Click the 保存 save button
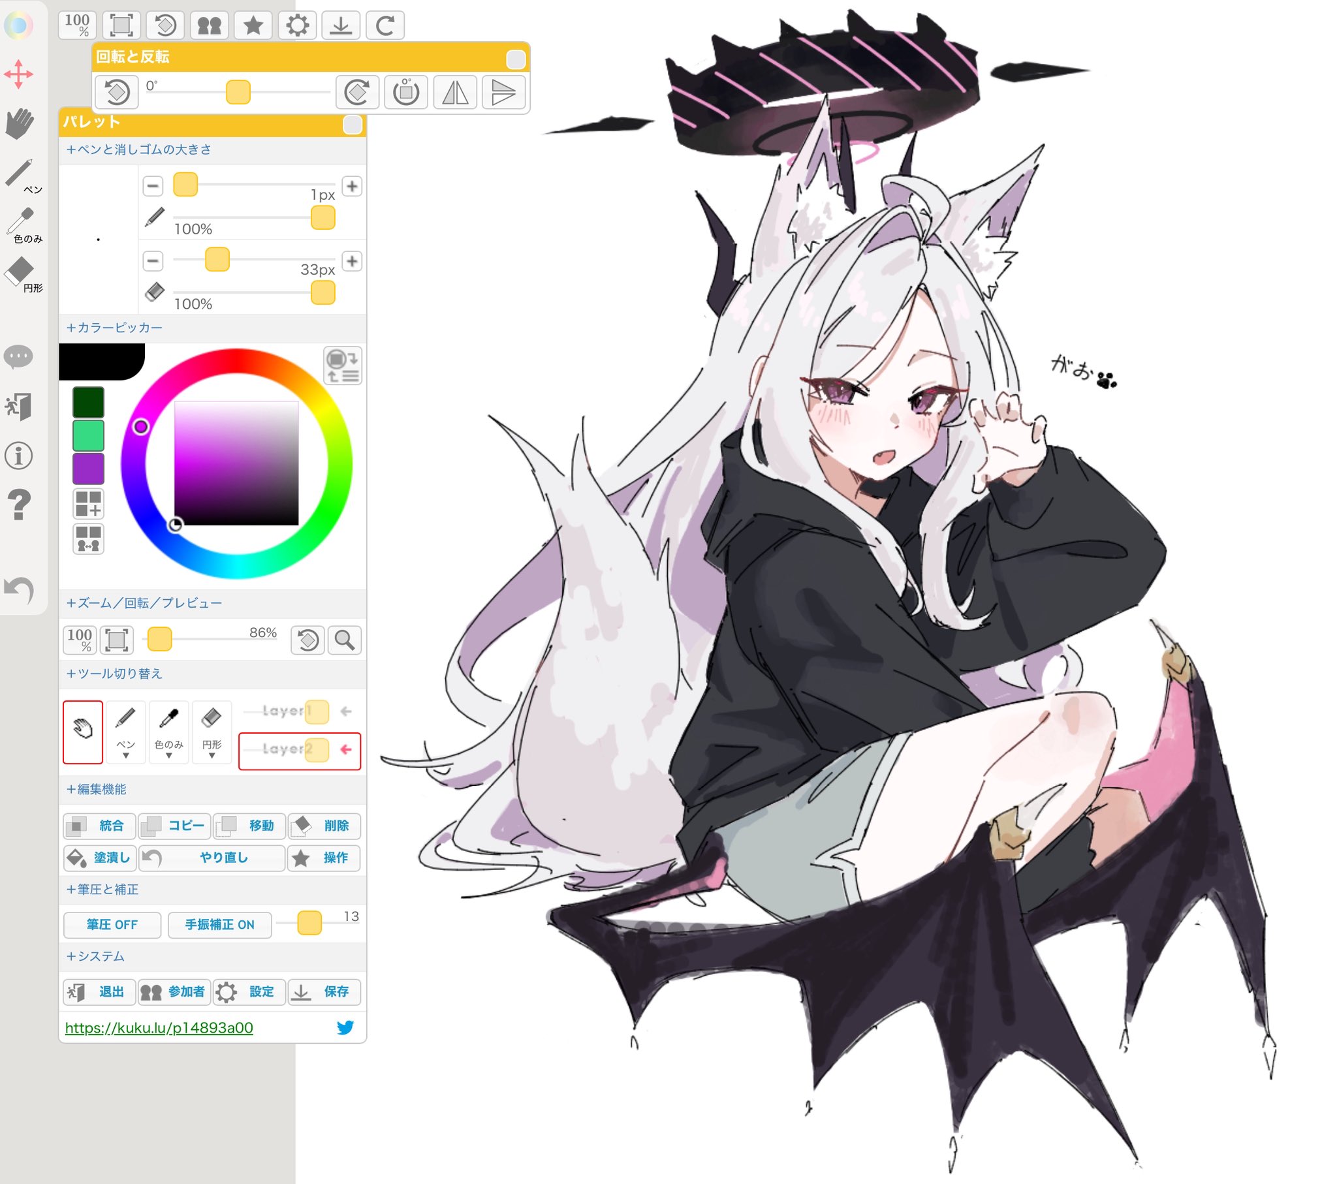Screen dimensions: 1337x1184 (324, 991)
